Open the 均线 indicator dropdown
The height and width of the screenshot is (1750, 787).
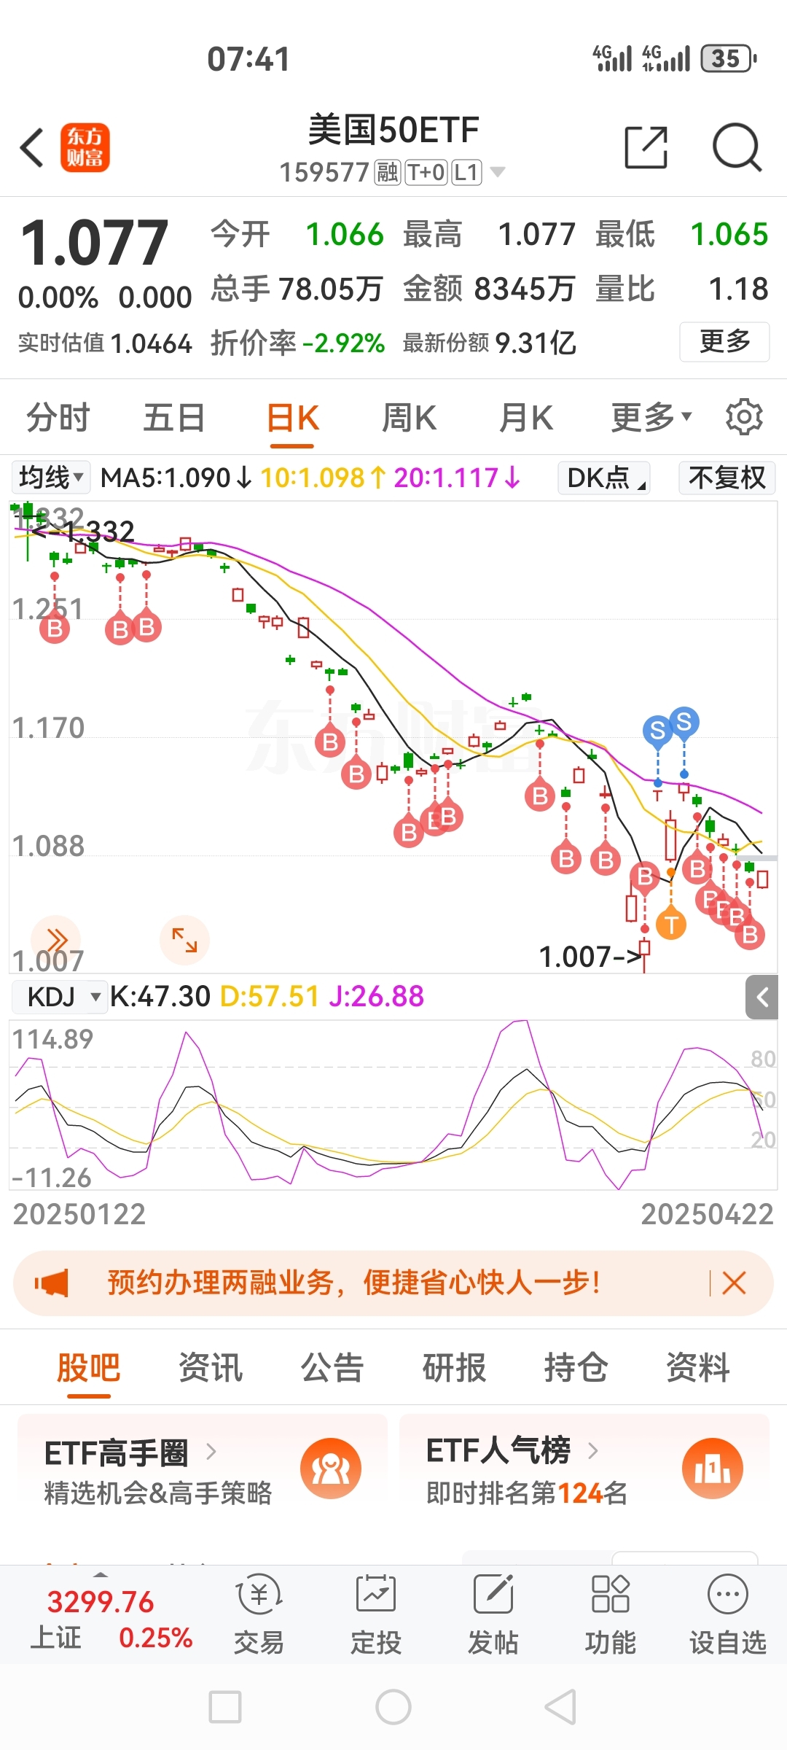pyautogui.click(x=51, y=478)
